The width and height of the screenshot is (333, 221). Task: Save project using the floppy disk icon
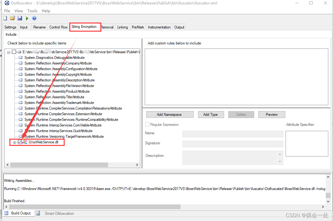tap(20, 18)
